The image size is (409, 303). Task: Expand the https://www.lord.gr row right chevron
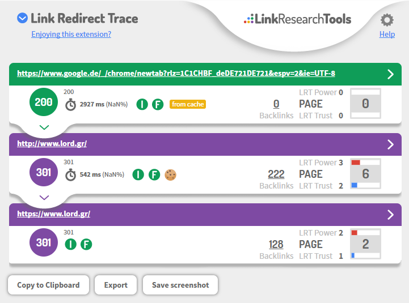[390, 215]
